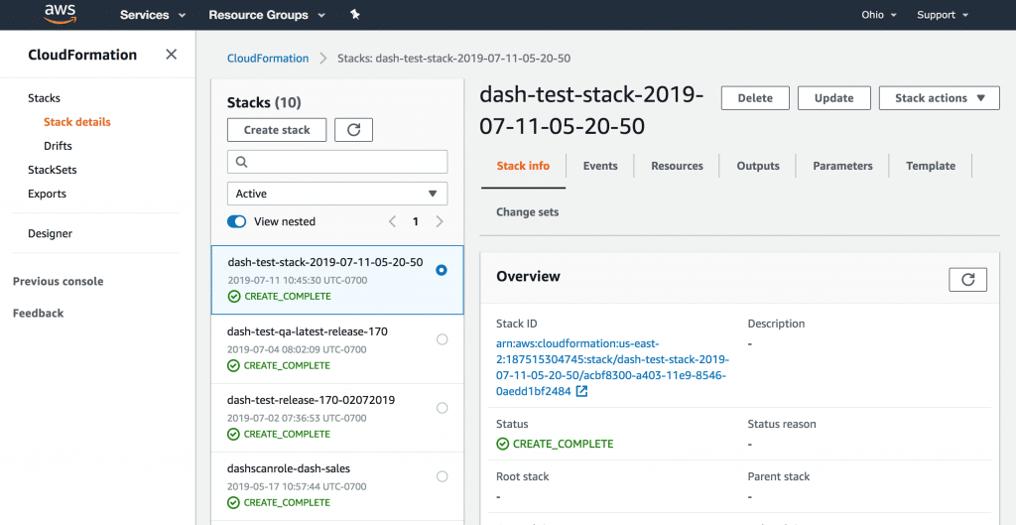Open the Services dropdown menu

click(x=153, y=15)
